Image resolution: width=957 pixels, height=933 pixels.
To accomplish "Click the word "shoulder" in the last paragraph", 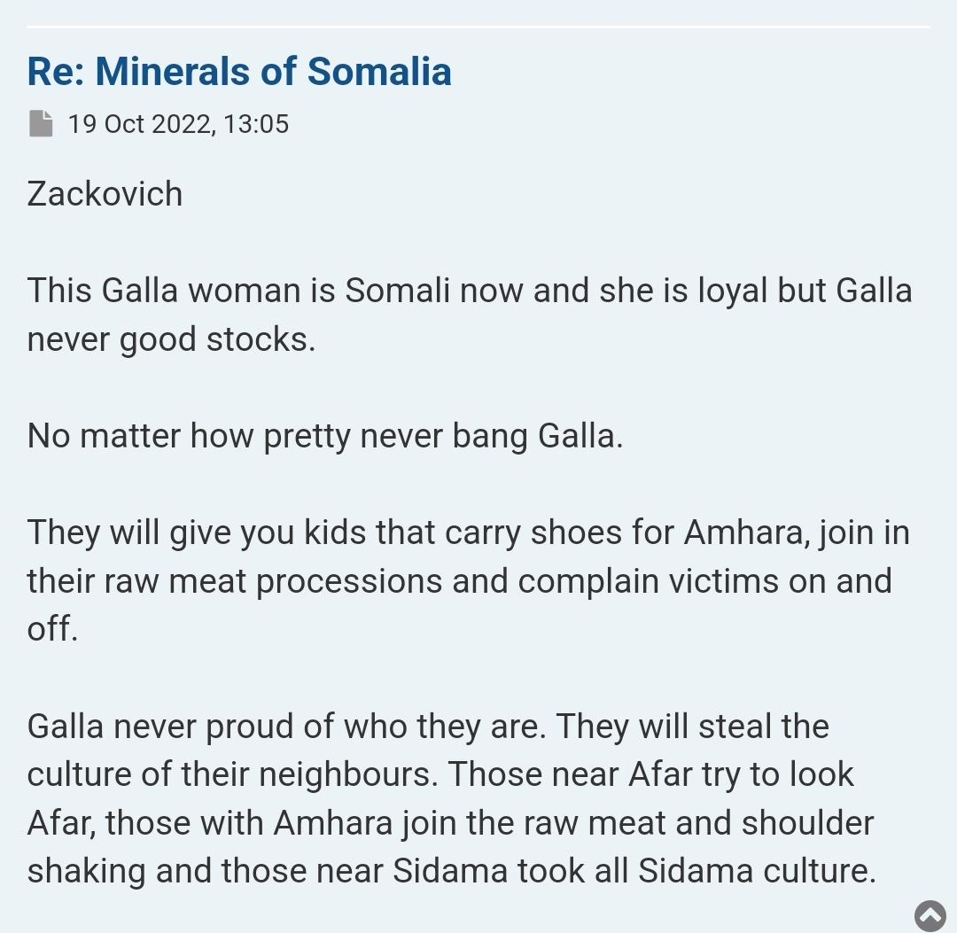I will click(x=807, y=823).
